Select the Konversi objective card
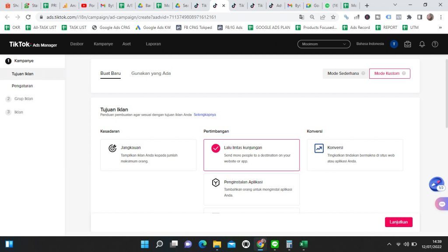The height and width of the screenshot is (252, 448). [x=355, y=155]
